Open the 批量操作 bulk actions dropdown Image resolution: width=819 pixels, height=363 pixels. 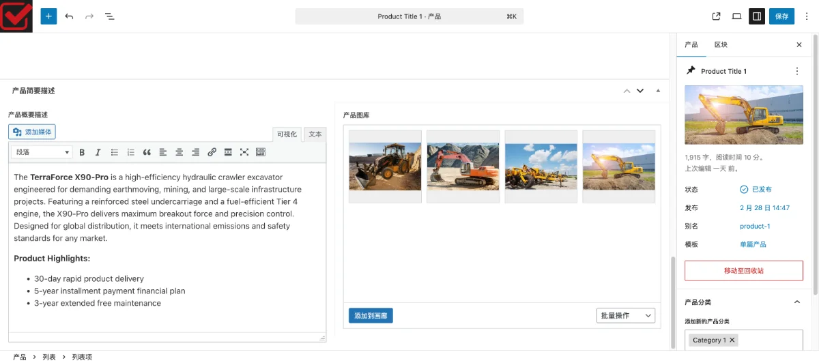[x=625, y=315]
